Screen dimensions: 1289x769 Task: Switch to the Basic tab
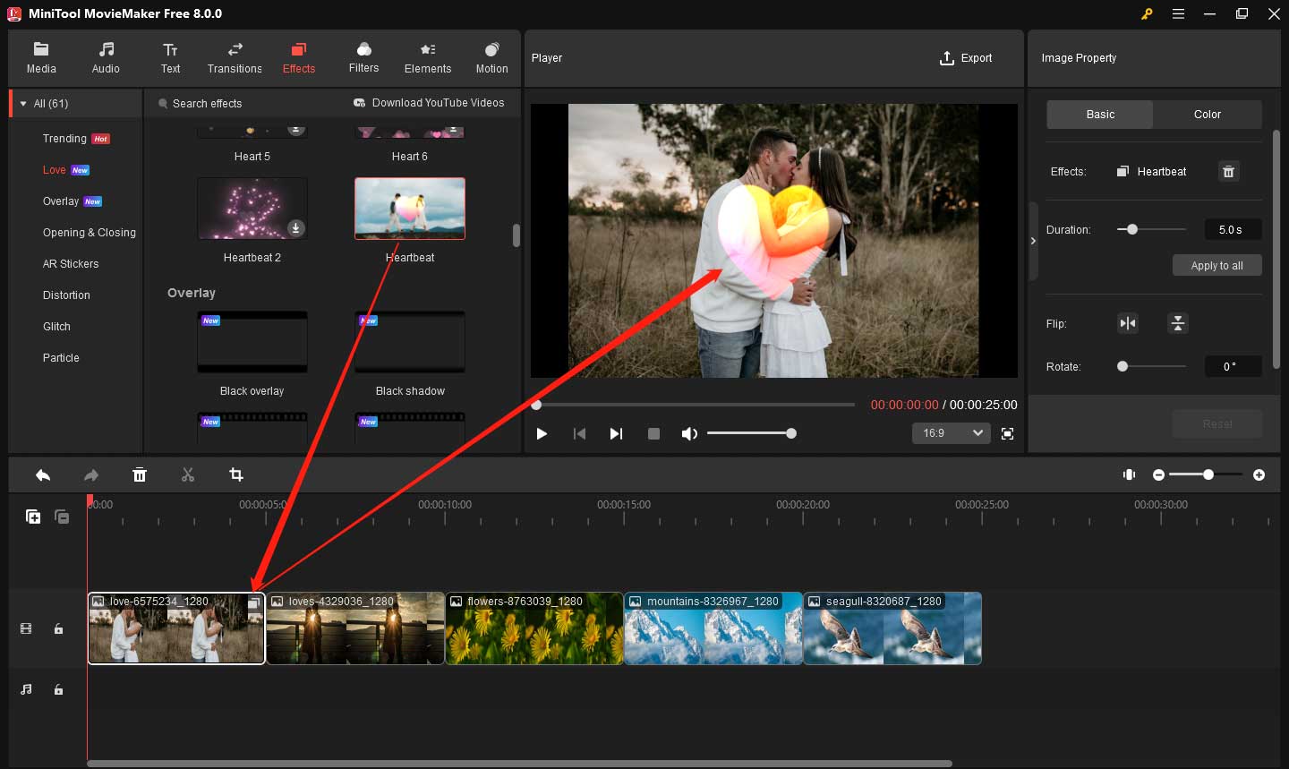pos(1100,115)
